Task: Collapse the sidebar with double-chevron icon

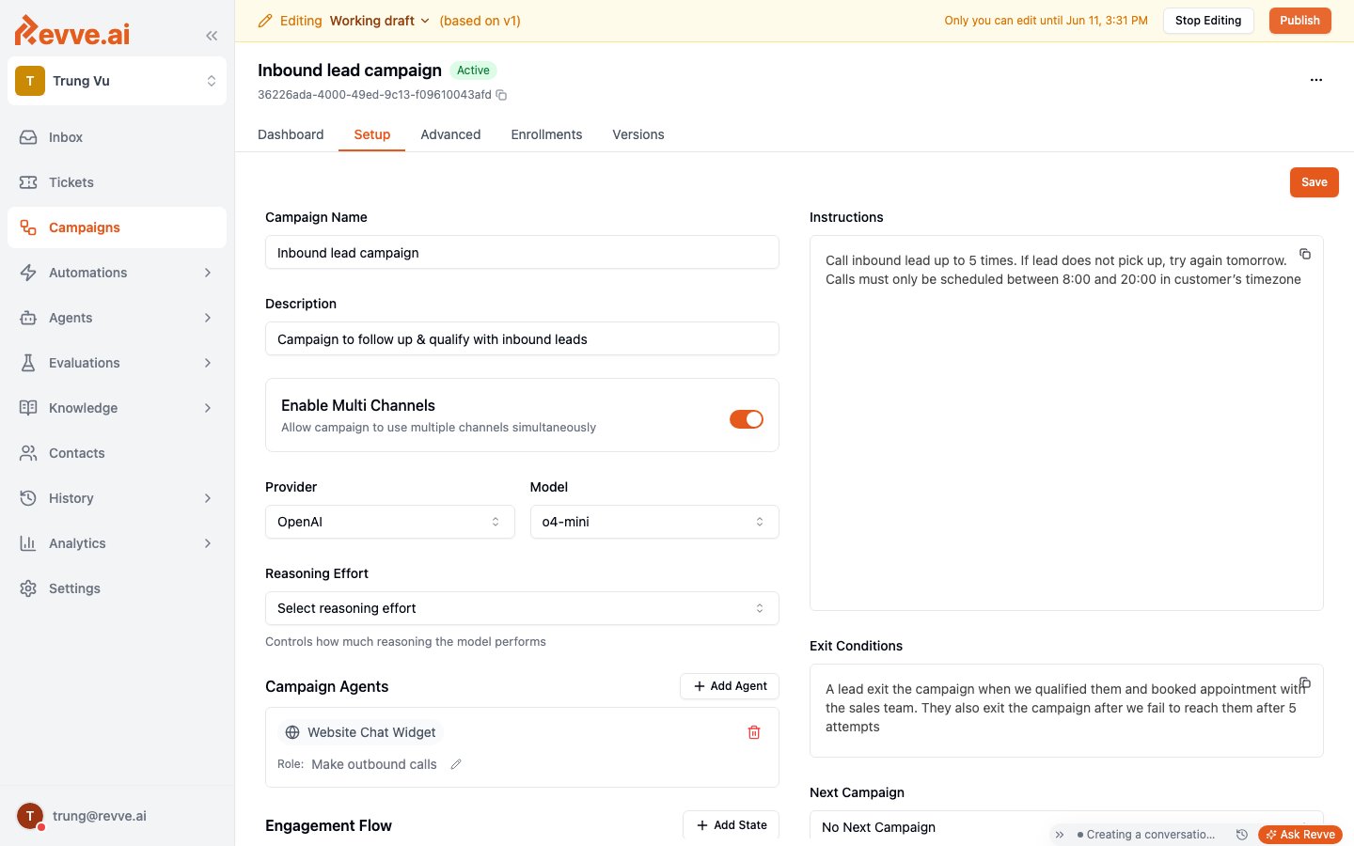Action: tap(212, 36)
